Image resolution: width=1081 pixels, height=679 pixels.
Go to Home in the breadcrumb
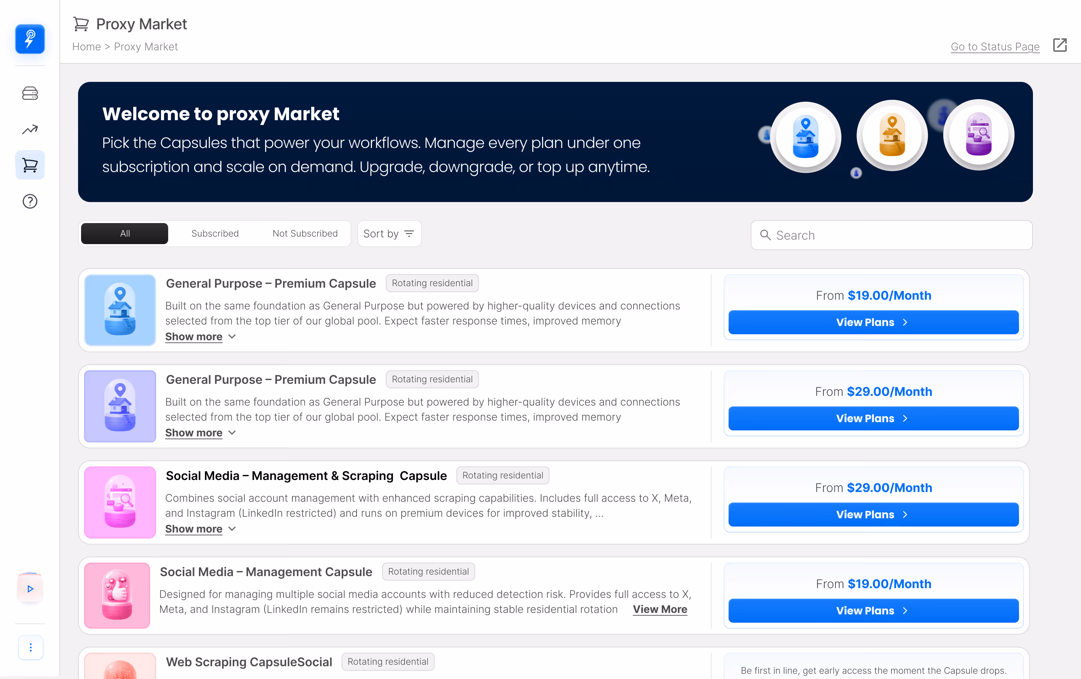[87, 47]
